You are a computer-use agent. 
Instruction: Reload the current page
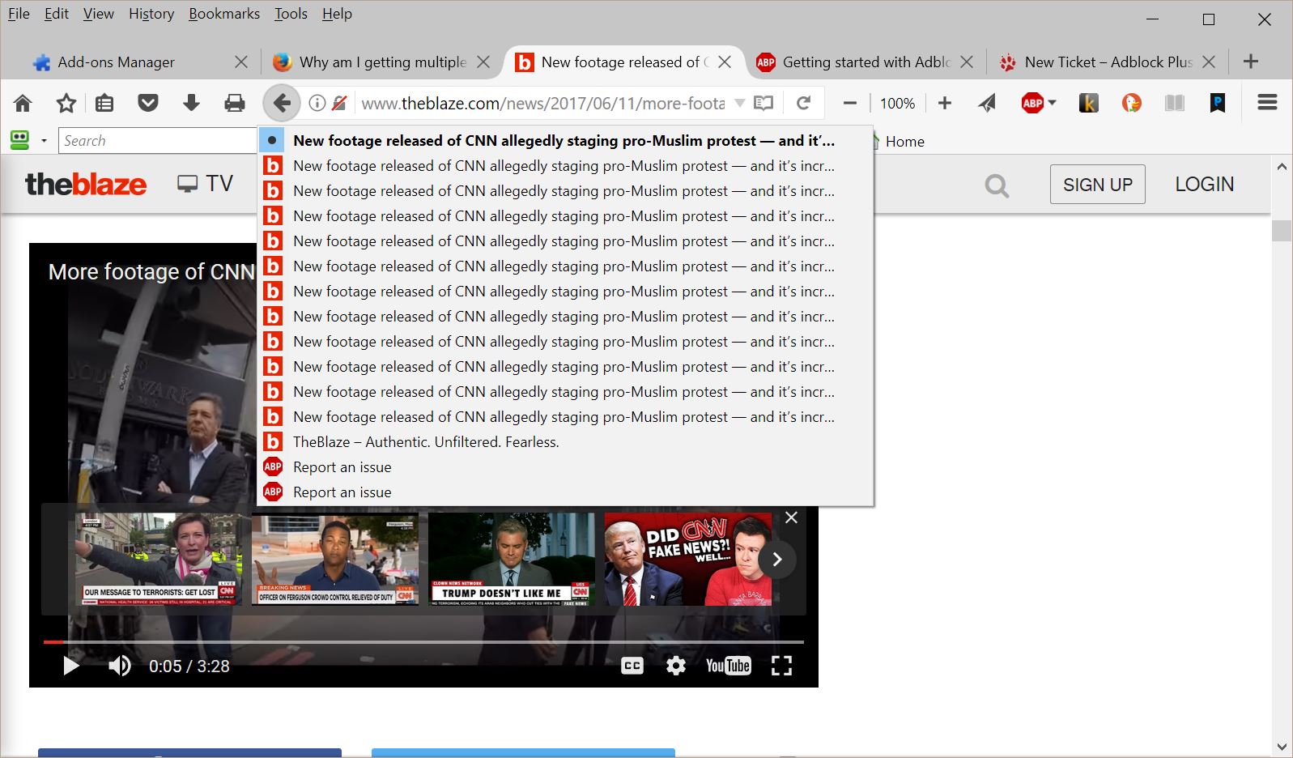pyautogui.click(x=803, y=103)
